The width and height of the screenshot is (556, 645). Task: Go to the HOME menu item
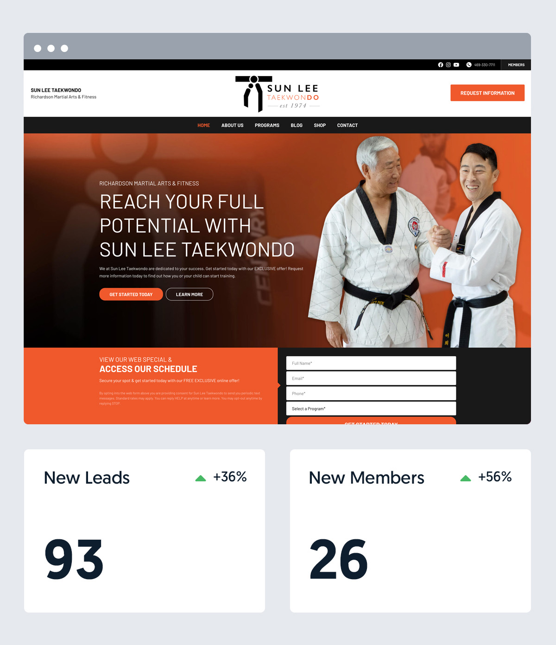pyautogui.click(x=204, y=125)
